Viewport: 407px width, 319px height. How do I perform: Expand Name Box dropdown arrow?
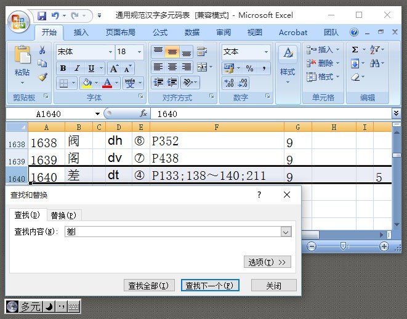[x=97, y=114]
